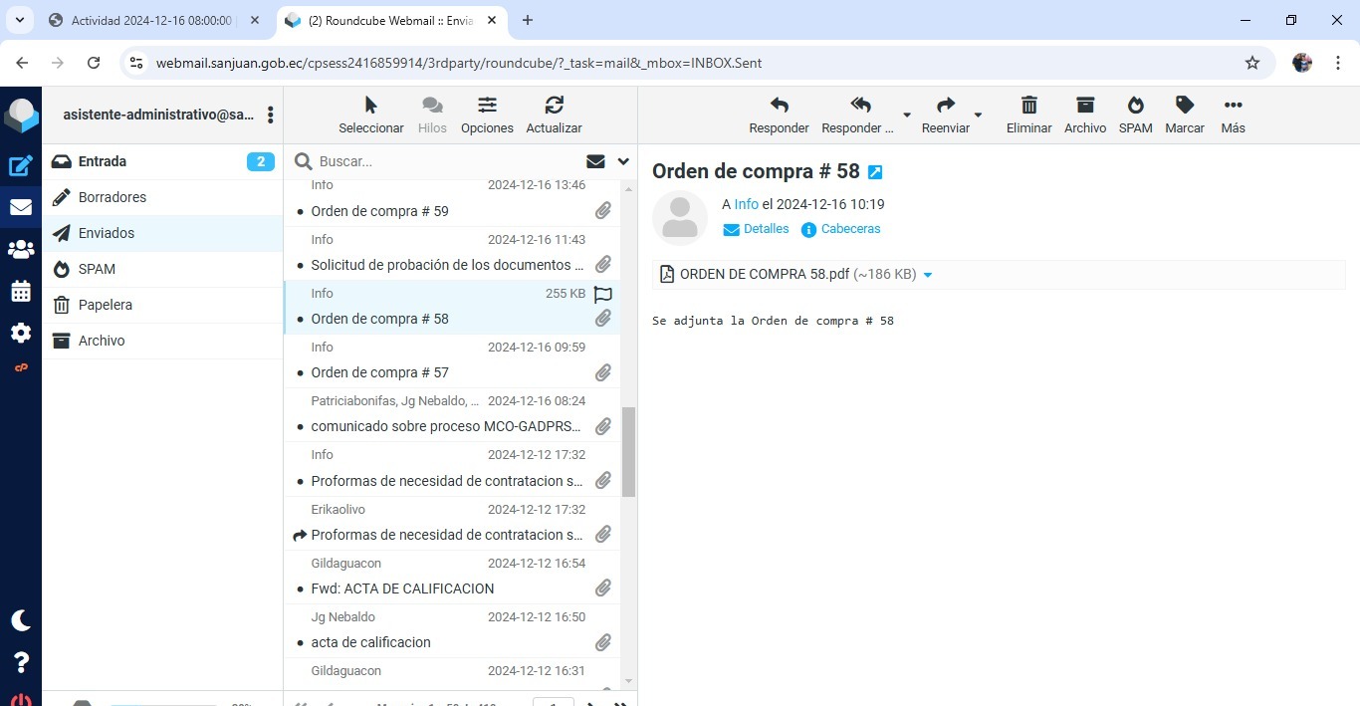Delete the message with Eliminar

(x=1028, y=115)
